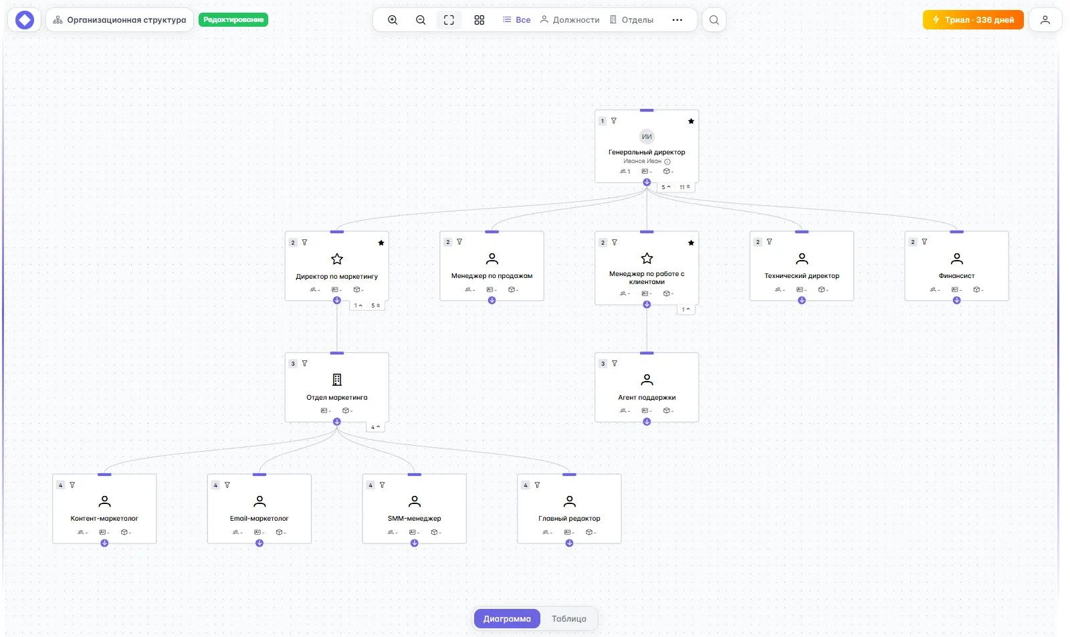Select the Технический директор card title
This screenshot has height=637, width=1070.
click(802, 276)
